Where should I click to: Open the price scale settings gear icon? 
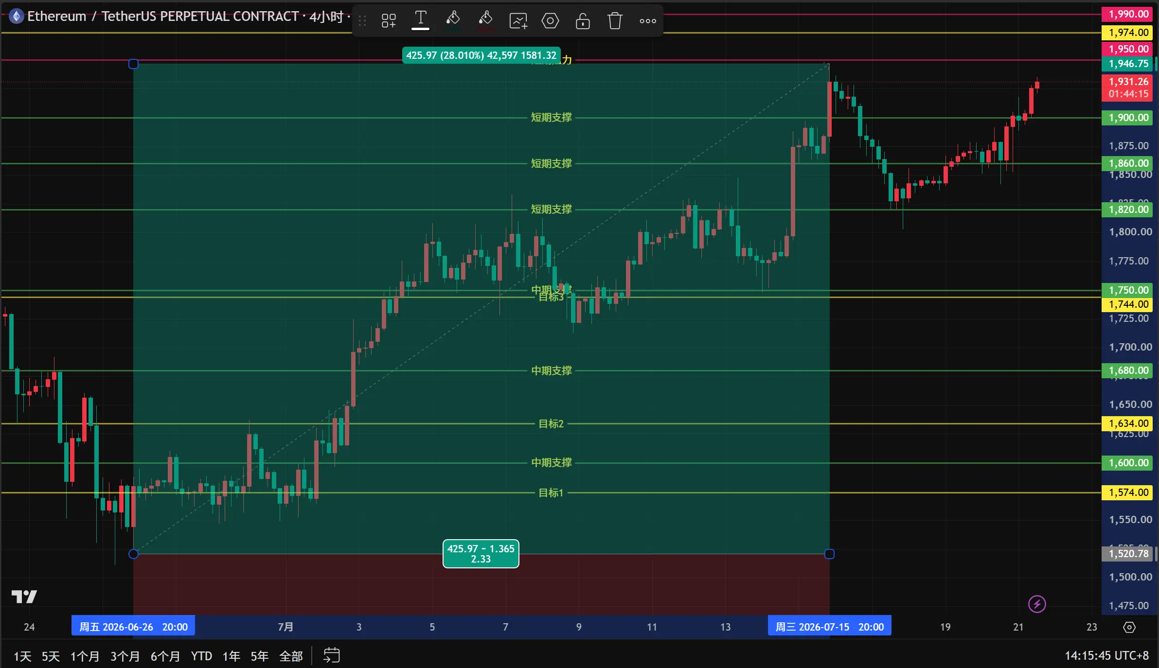(1129, 627)
